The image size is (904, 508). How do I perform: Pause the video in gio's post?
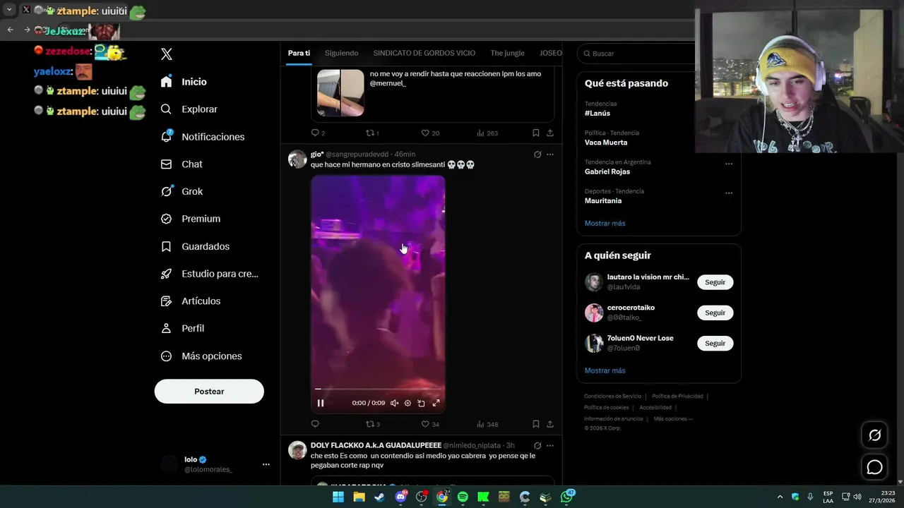321,403
